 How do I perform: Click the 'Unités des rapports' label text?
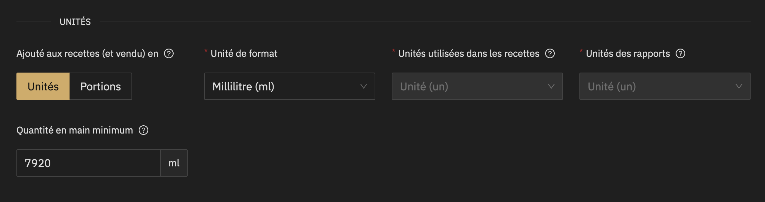coord(628,54)
